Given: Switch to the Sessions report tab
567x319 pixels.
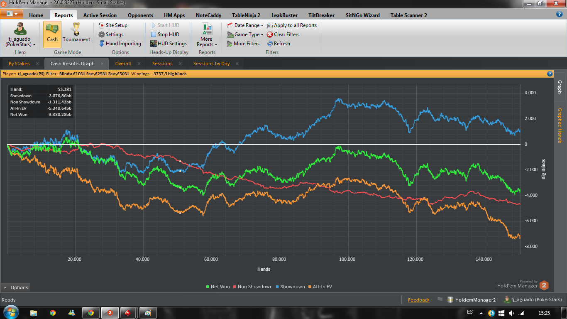Looking at the screenshot, I should [x=162, y=64].
